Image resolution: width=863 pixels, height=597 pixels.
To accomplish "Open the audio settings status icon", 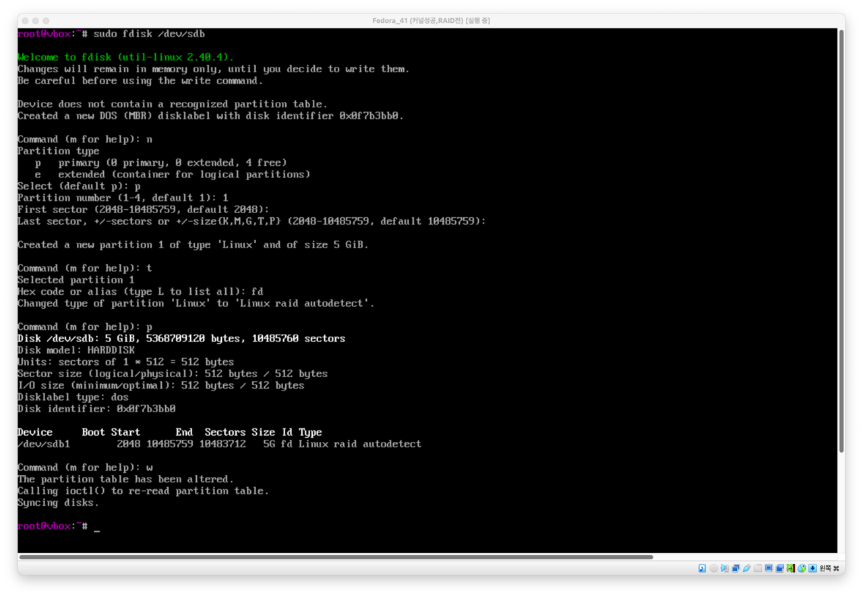I will pyautogui.click(x=725, y=568).
